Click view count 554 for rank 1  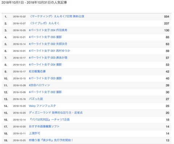pos(166,17)
